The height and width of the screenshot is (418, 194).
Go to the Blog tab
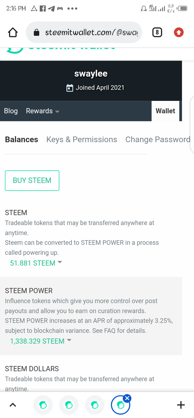(x=11, y=111)
